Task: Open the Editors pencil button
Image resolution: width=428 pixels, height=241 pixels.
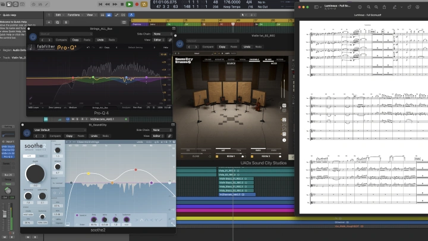Action: pyautogui.click(x=47, y=4)
